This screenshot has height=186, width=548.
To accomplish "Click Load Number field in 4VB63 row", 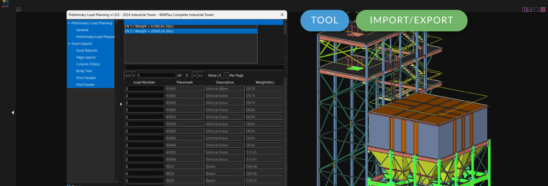I will click(x=145, y=110).
